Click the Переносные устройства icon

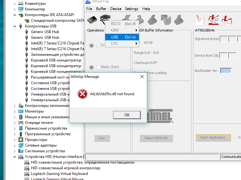(x=21, y=128)
